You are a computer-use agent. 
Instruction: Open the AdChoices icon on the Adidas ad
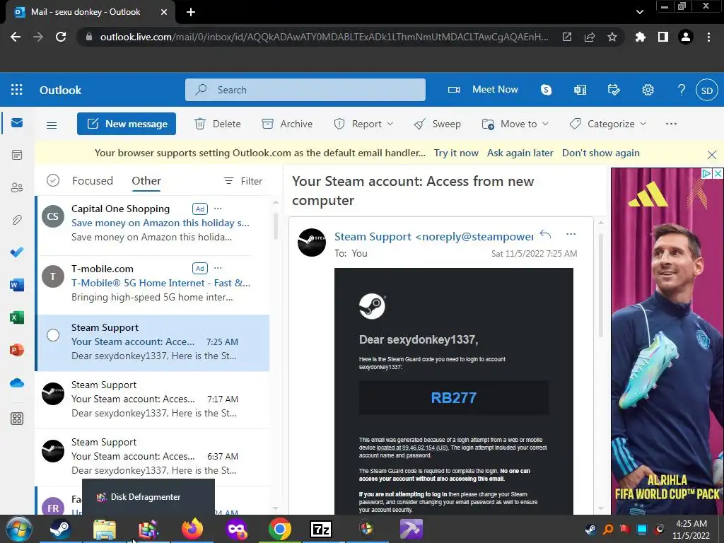coord(706,174)
